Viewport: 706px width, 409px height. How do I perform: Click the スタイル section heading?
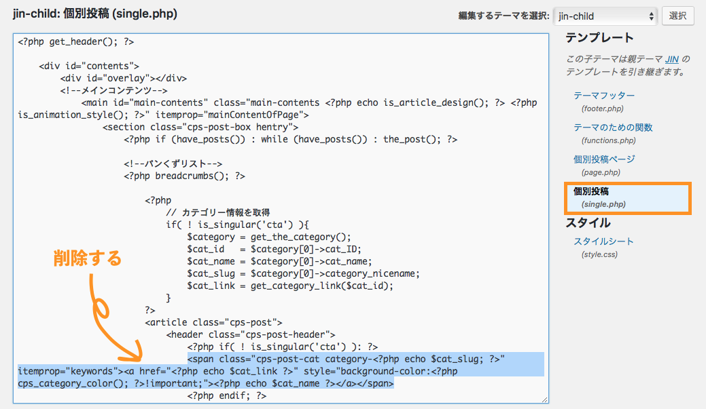pyautogui.click(x=588, y=223)
